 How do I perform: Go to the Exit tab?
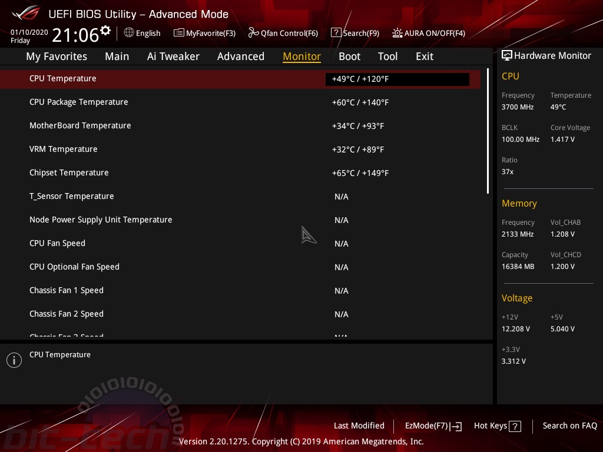[425, 56]
